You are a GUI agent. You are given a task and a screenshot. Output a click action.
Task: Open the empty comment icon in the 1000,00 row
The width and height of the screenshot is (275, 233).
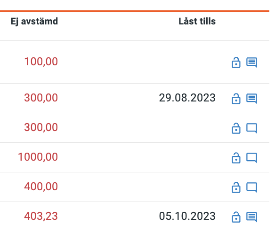click(251, 158)
